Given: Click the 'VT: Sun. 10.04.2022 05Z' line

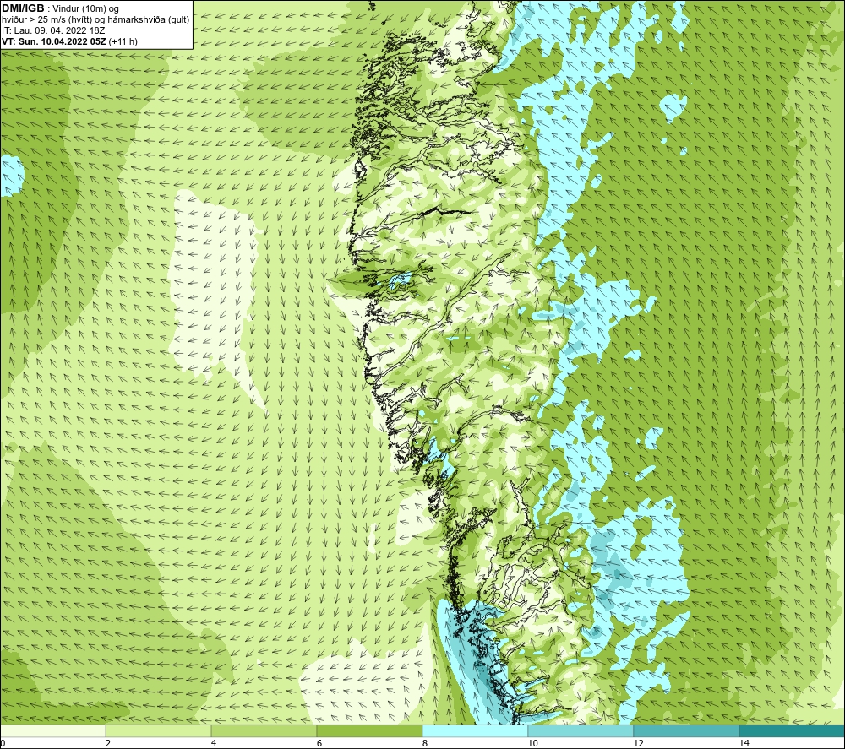Looking at the screenshot, I should [x=54, y=41].
